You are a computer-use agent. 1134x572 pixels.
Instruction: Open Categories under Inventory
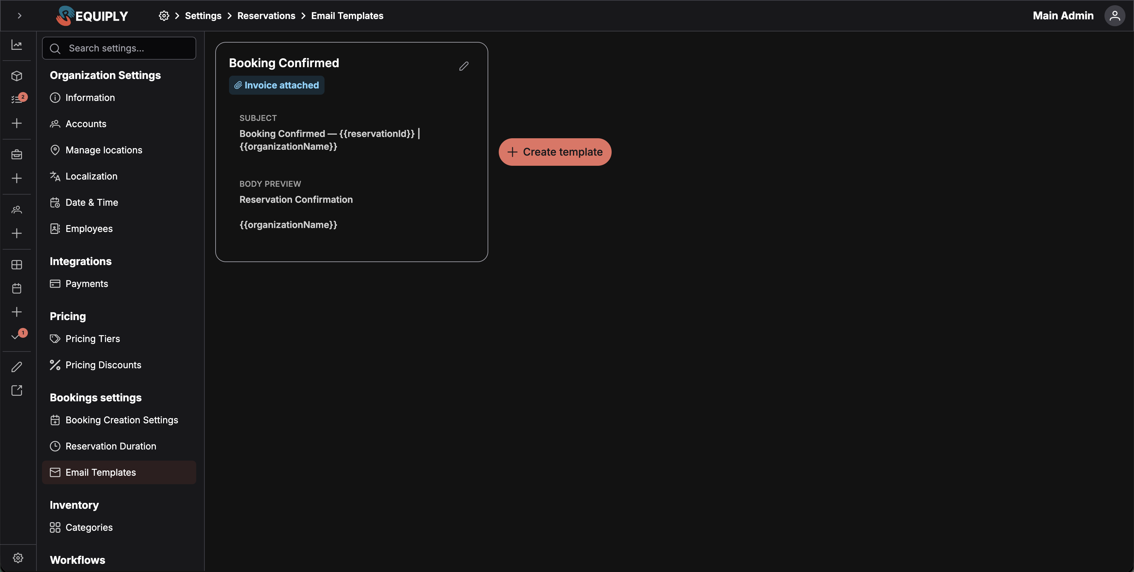[119, 527]
